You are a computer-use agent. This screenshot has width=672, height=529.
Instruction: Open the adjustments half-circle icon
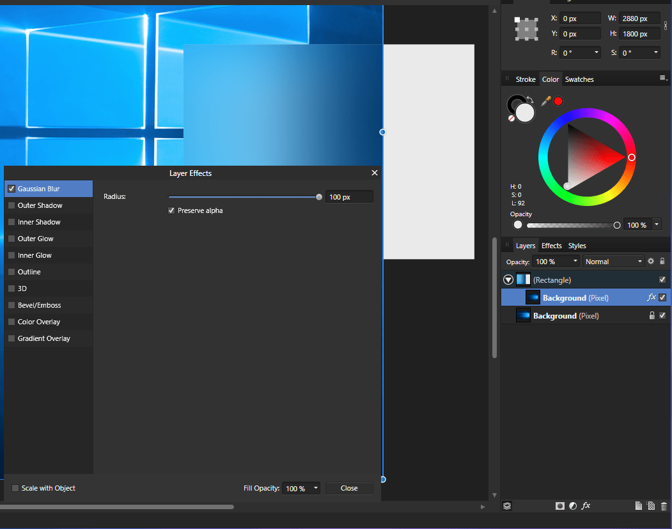click(573, 506)
